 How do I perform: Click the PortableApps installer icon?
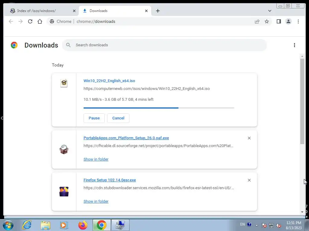pyautogui.click(x=64, y=149)
